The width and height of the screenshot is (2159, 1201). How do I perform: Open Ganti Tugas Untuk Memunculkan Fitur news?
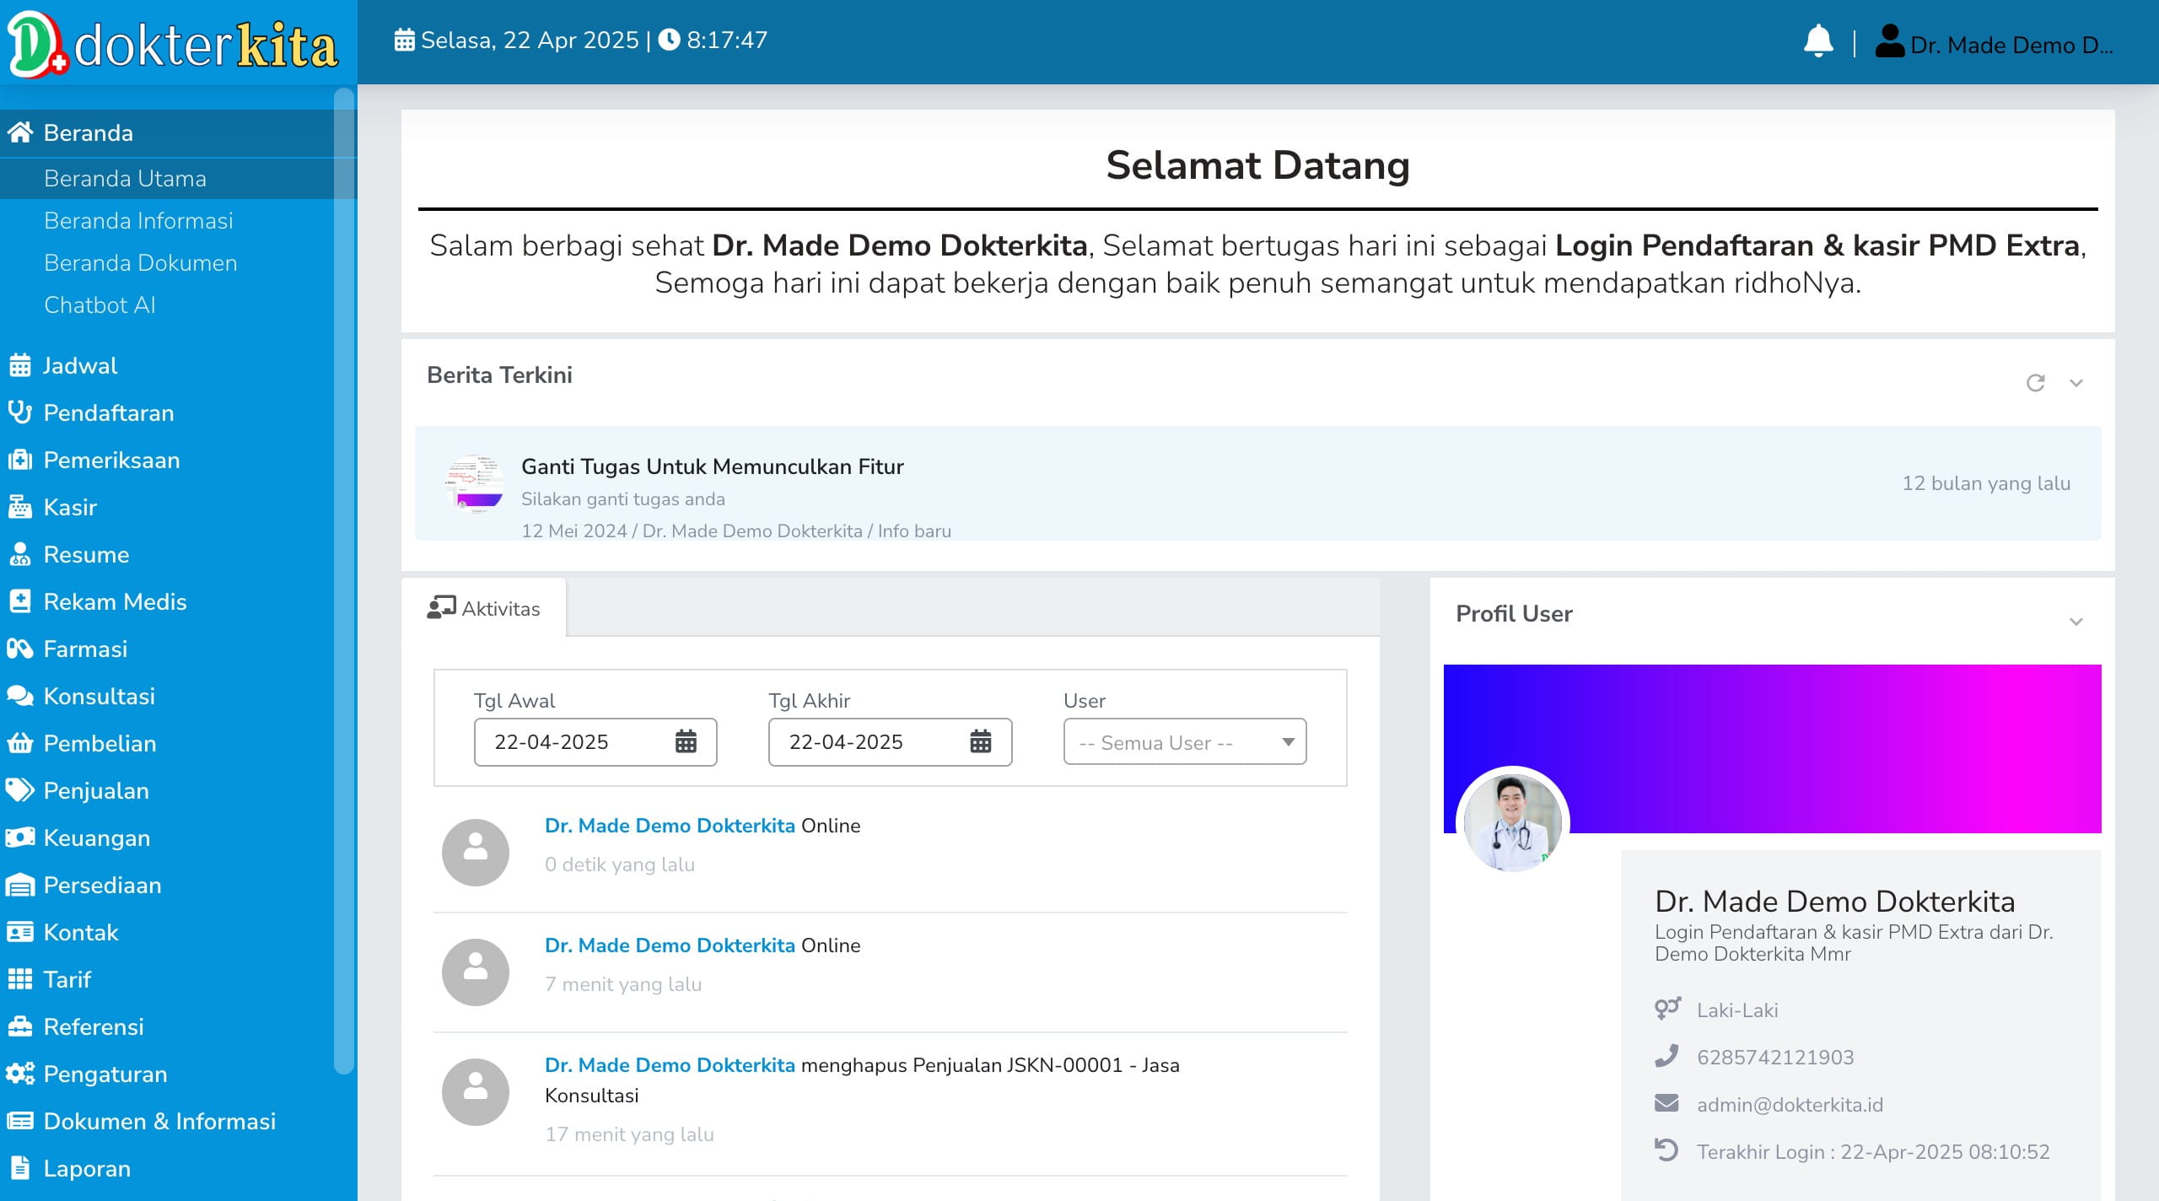point(712,466)
